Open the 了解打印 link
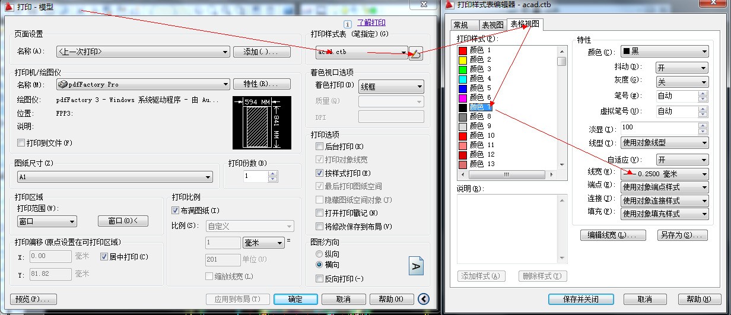Screen dimensions: 731x315 pos(371,23)
